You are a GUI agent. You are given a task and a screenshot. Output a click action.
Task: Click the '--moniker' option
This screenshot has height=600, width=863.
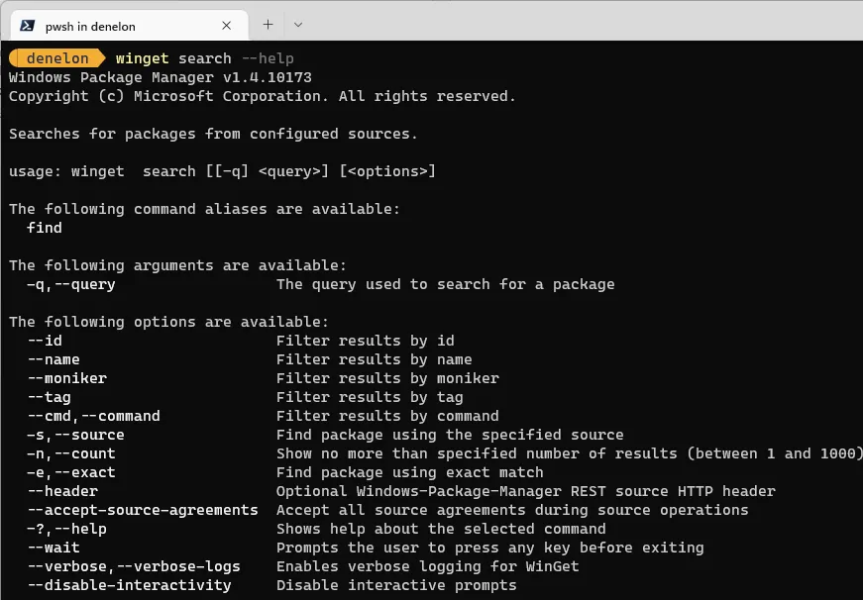(x=67, y=378)
